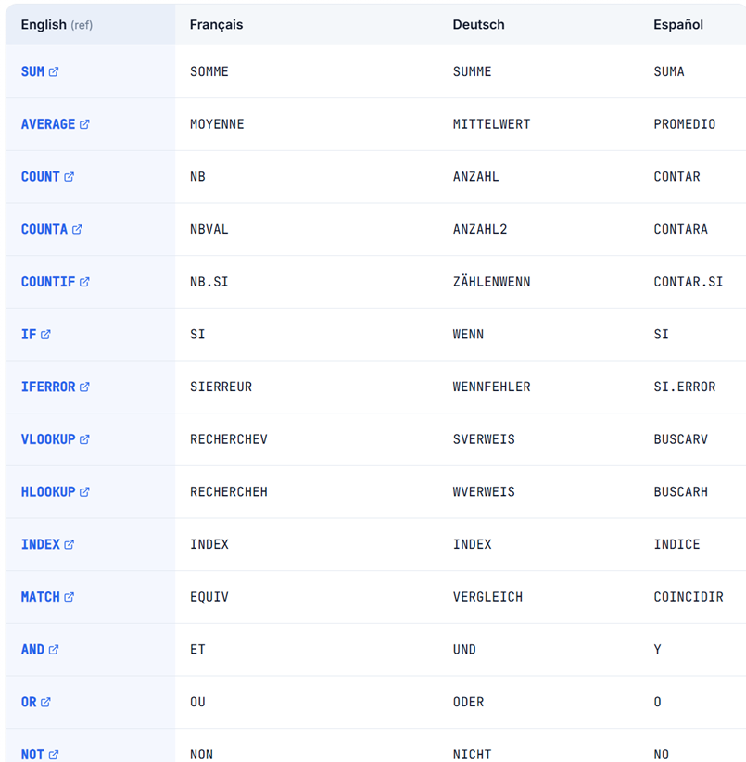
Task: Select the MITTELWERT cell
Action: pos(538,124)
